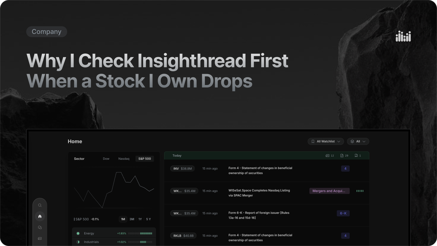
Task: Open INV Form 4 statement headline
Action: (x=260, y=171)
